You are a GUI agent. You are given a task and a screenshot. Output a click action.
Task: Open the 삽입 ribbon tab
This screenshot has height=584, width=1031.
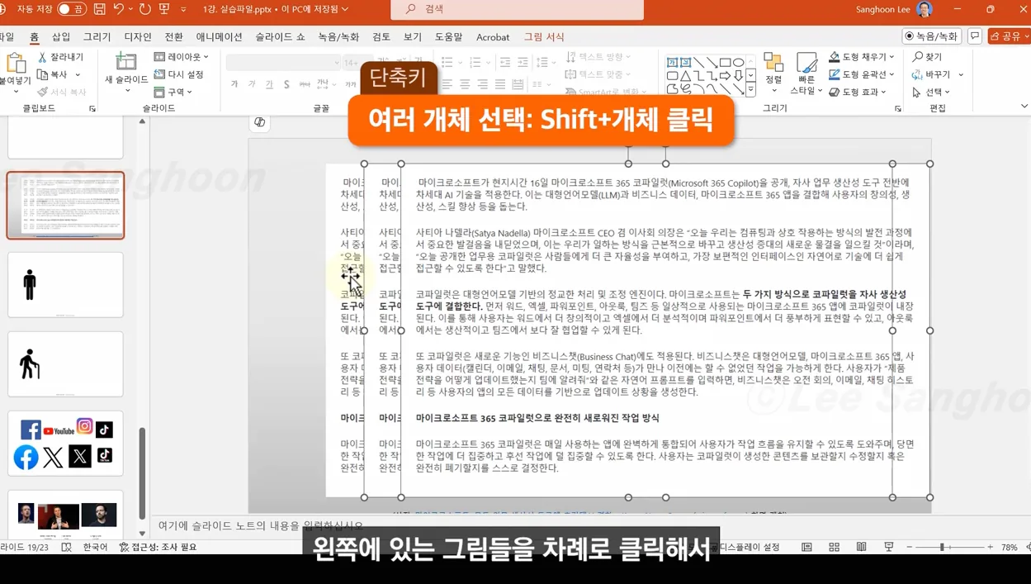61,37
